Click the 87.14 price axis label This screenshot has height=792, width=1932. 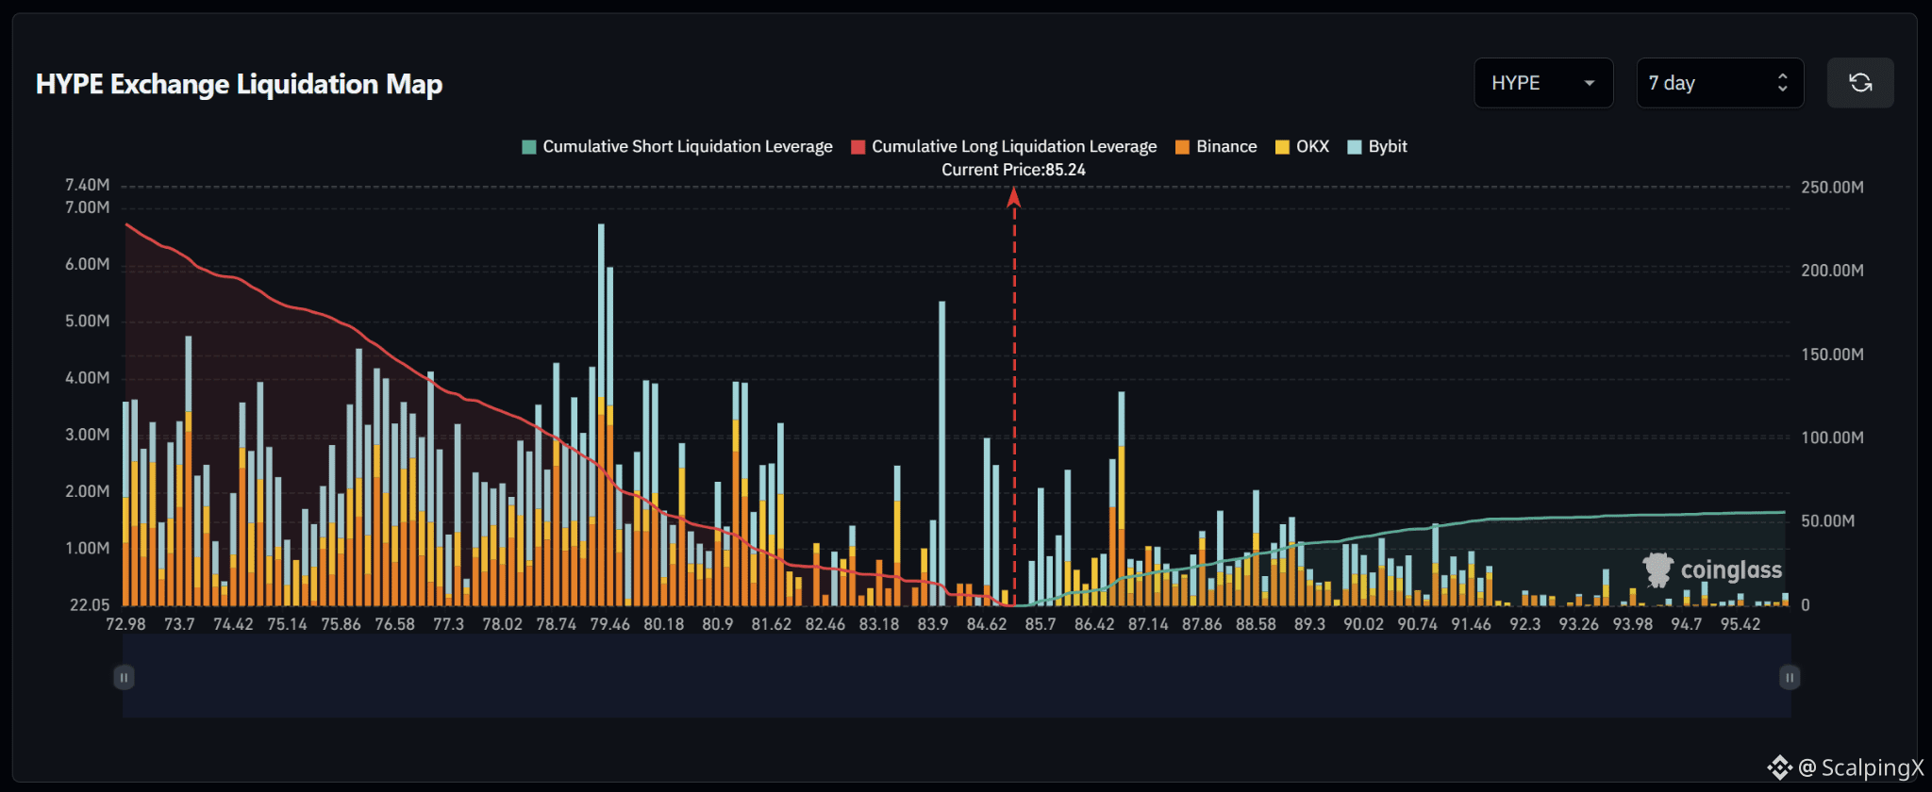1148,624
